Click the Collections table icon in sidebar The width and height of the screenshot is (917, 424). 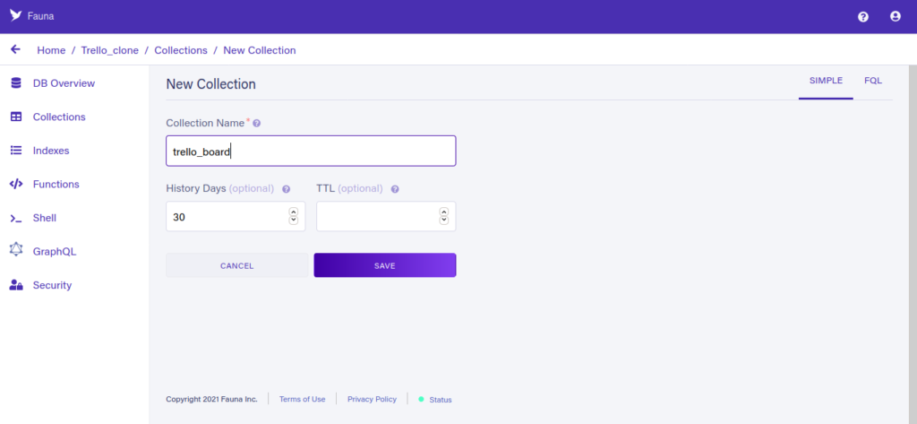click(16, 117)
